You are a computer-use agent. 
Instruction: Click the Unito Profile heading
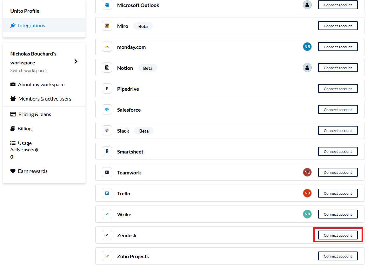(x=25, y=11)
